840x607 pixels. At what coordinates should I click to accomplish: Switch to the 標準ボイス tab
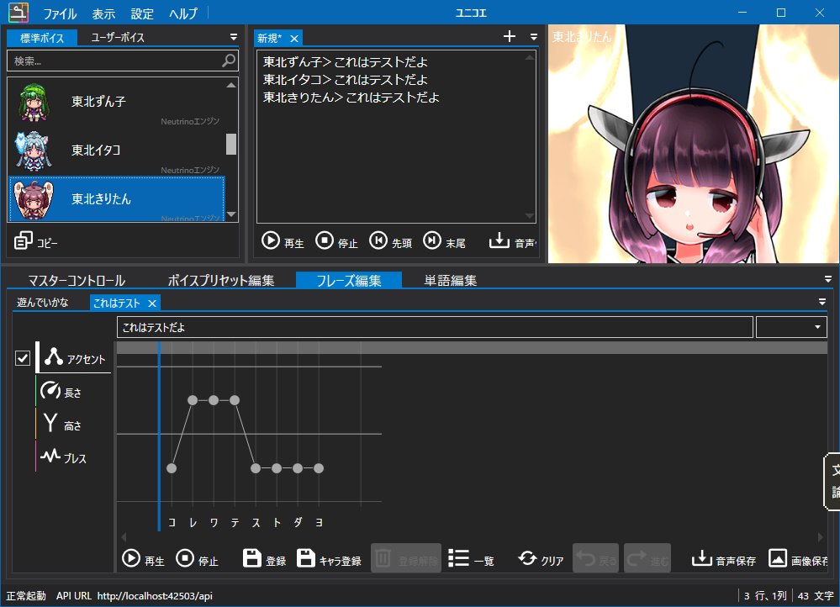click(42, 38)
